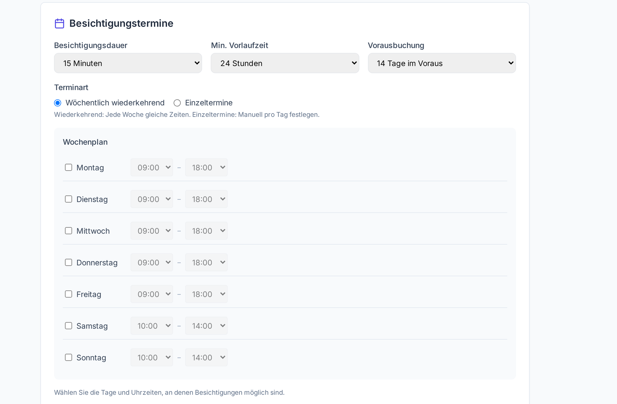Viewport: 617px width, 404px height.
Task: Open Donnerstag start time dropdown
Action: [x=152, y=262]
